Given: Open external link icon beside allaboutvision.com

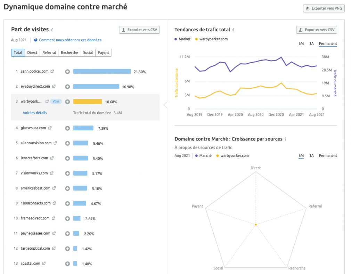Looking at the screenshot, I should (x=55, y=143).
